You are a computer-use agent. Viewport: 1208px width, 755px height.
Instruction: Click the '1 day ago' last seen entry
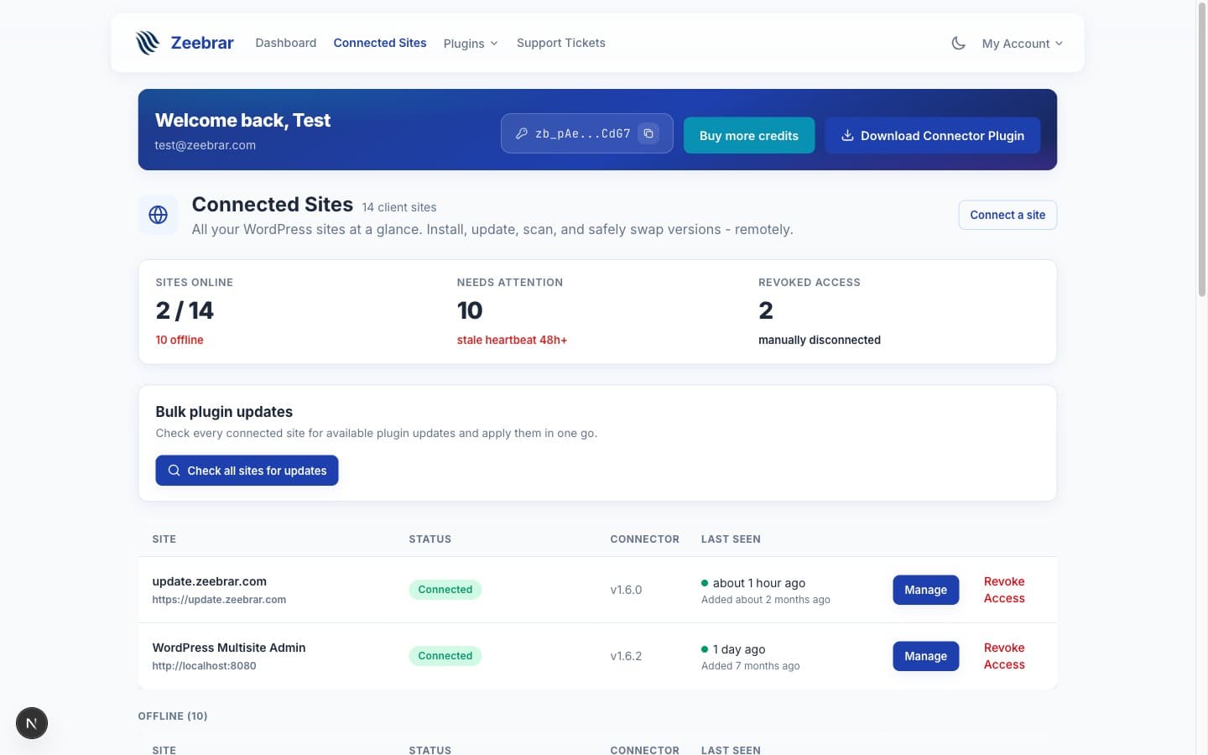pyautogui.click(x=739, y=649)
